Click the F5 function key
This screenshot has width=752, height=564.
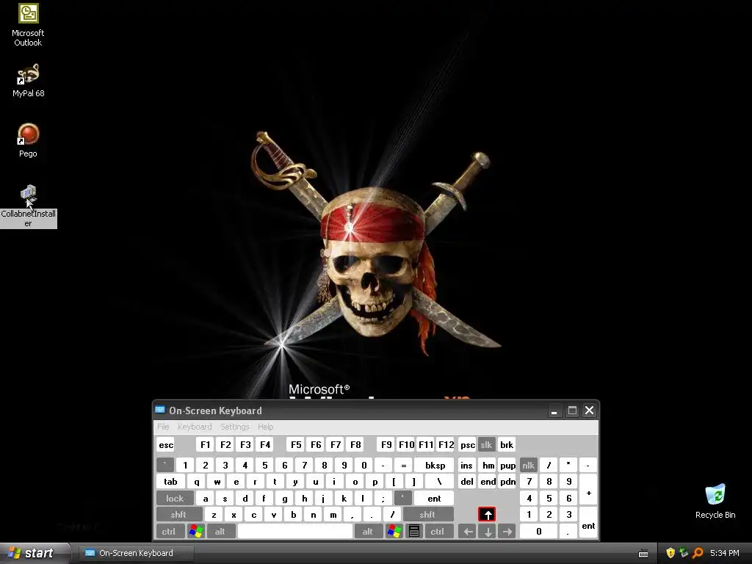(x=296, y=444)
